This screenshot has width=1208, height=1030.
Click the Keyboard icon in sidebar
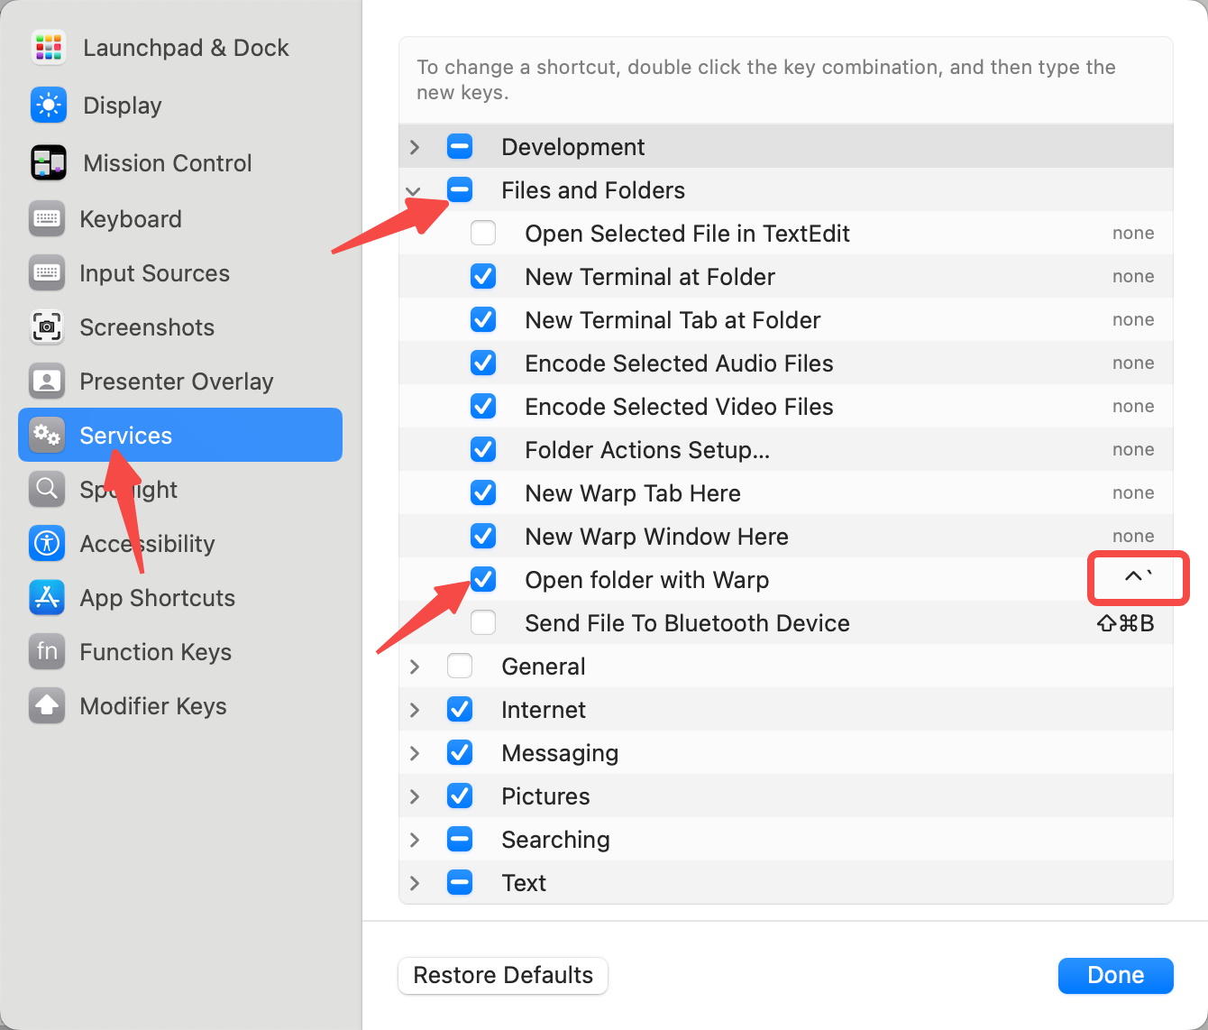[x=47, y=218]
